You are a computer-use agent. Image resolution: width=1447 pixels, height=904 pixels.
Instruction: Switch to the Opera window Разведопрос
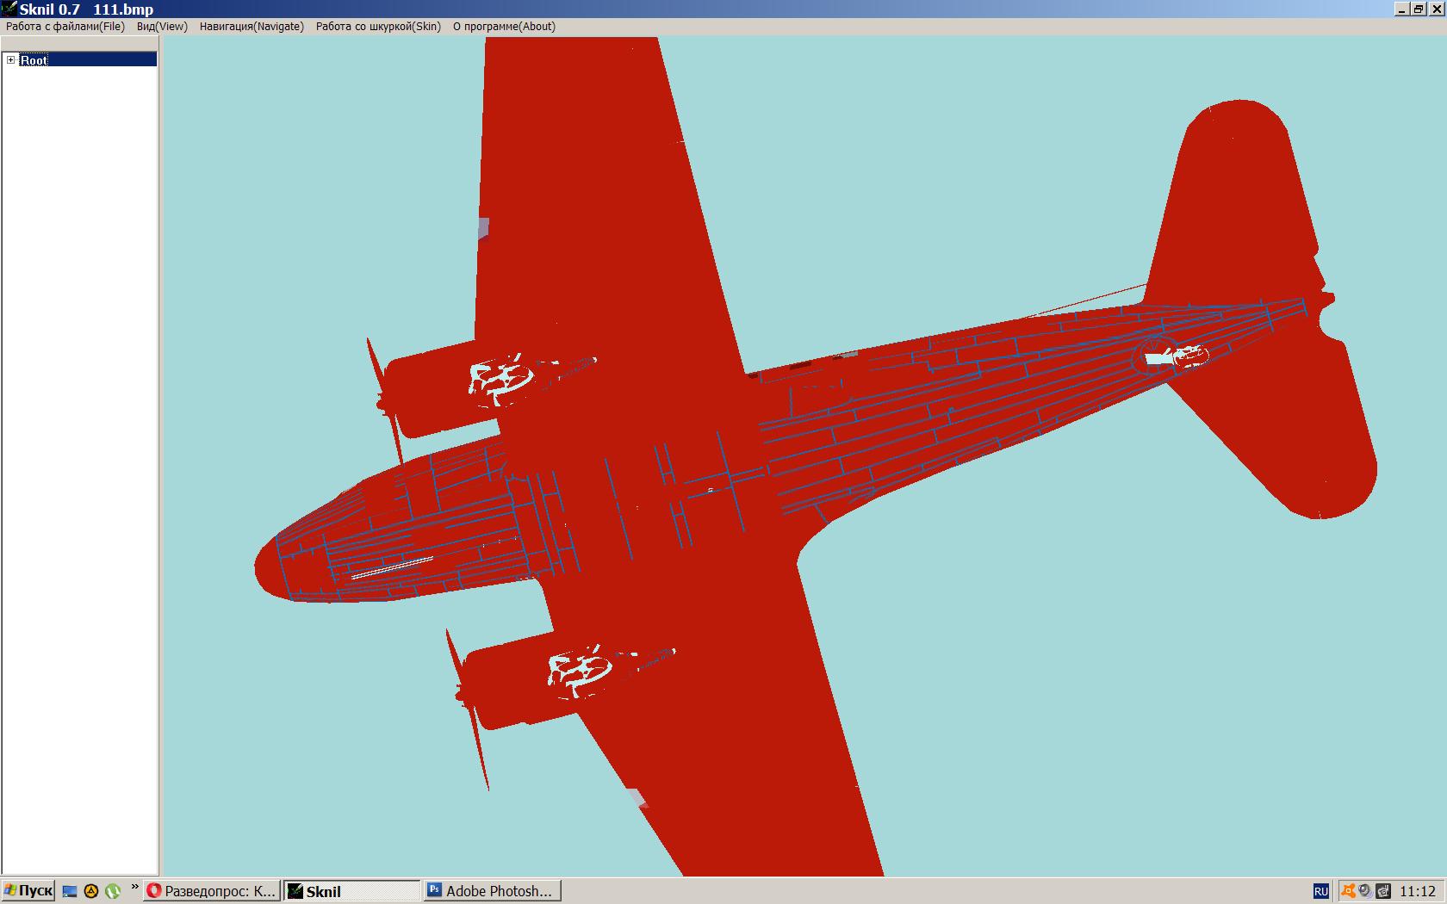(211, 891)
